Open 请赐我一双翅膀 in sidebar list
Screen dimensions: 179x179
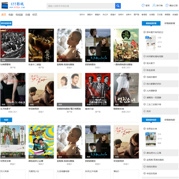tap(154, 97)
